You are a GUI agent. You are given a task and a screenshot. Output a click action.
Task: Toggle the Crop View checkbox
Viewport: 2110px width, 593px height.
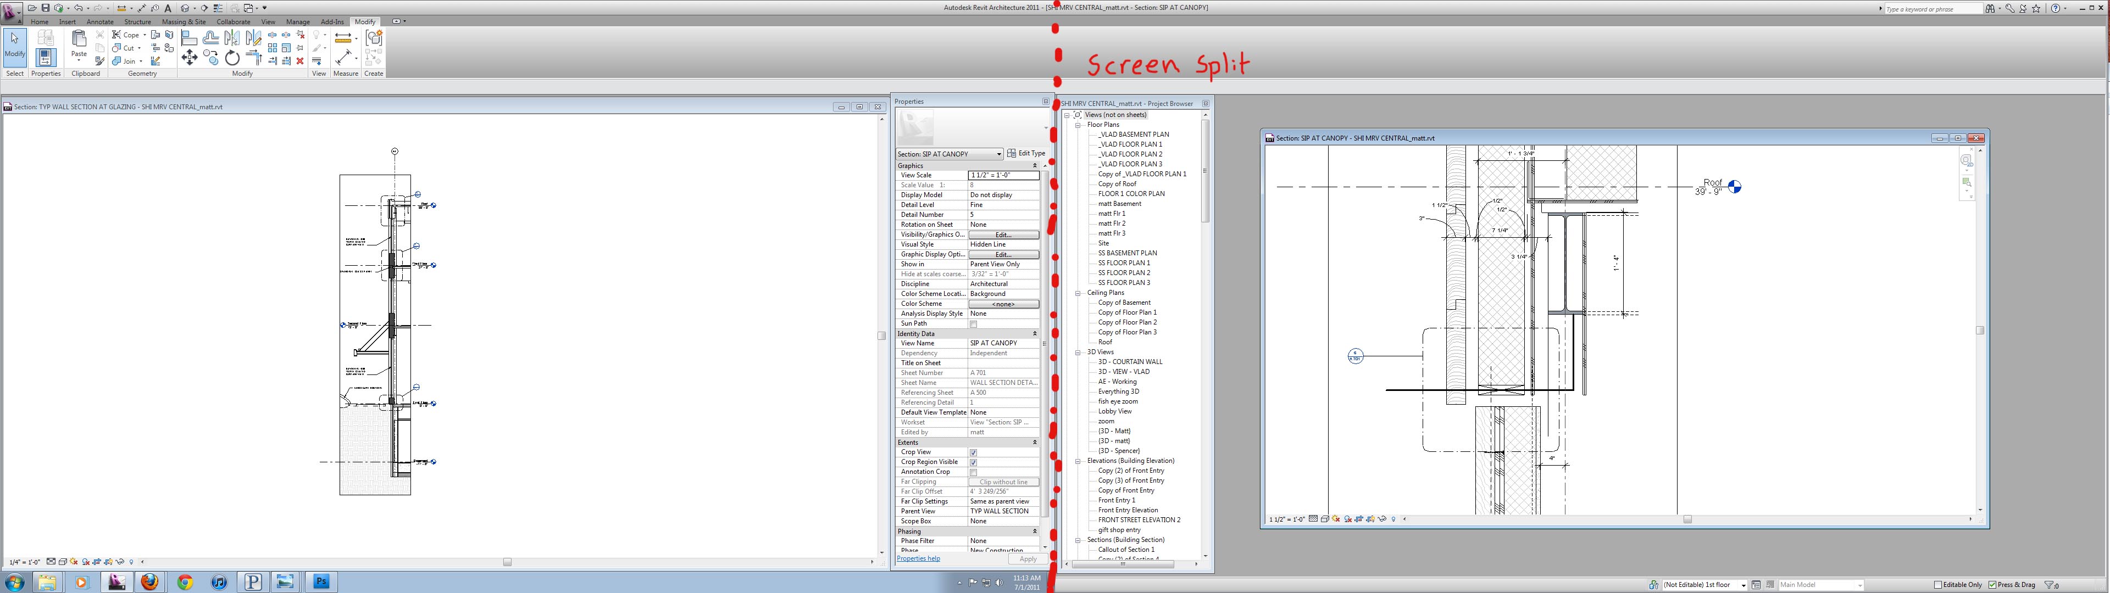click(x=973, y=452)
